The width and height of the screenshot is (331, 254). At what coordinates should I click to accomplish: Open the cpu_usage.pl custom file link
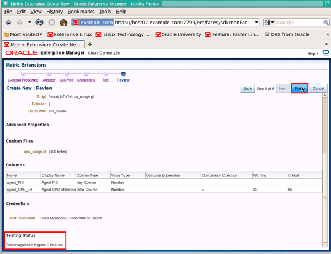[35, 152]
